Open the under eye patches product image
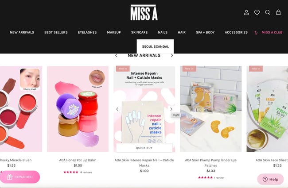 click(210, 109)
